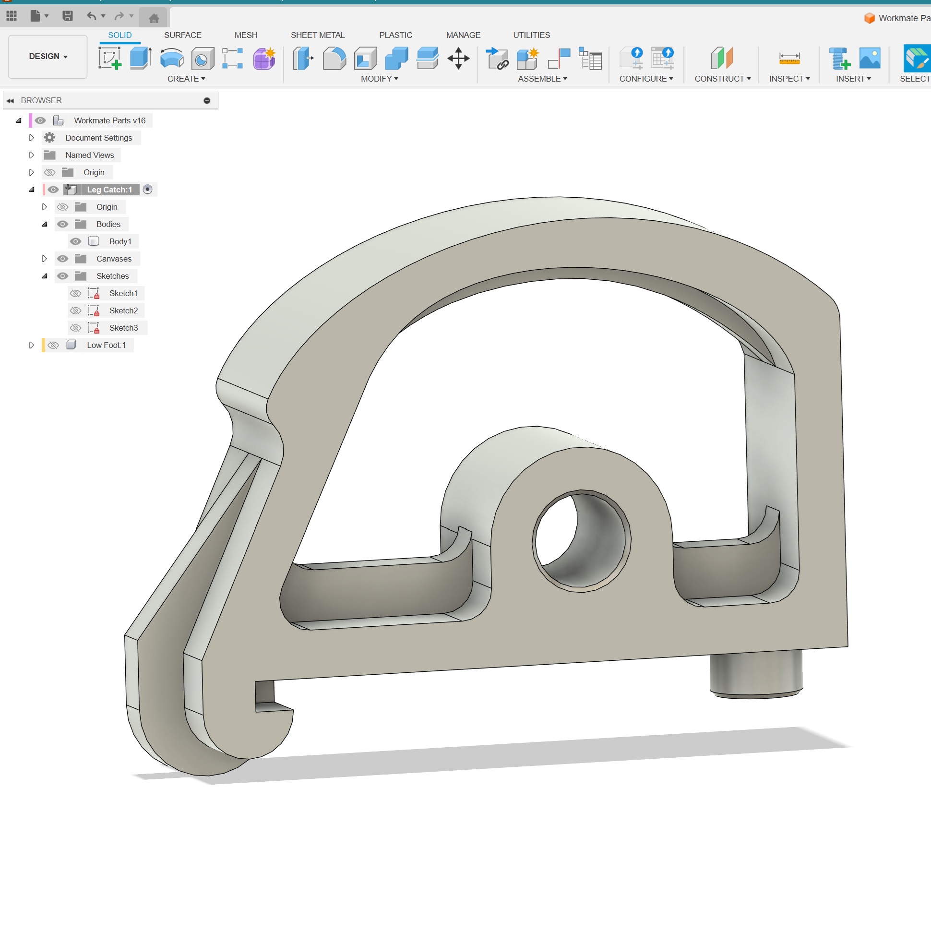Open the Measure tool
Viewport: 931px width, 943px height.
point(789,59)
